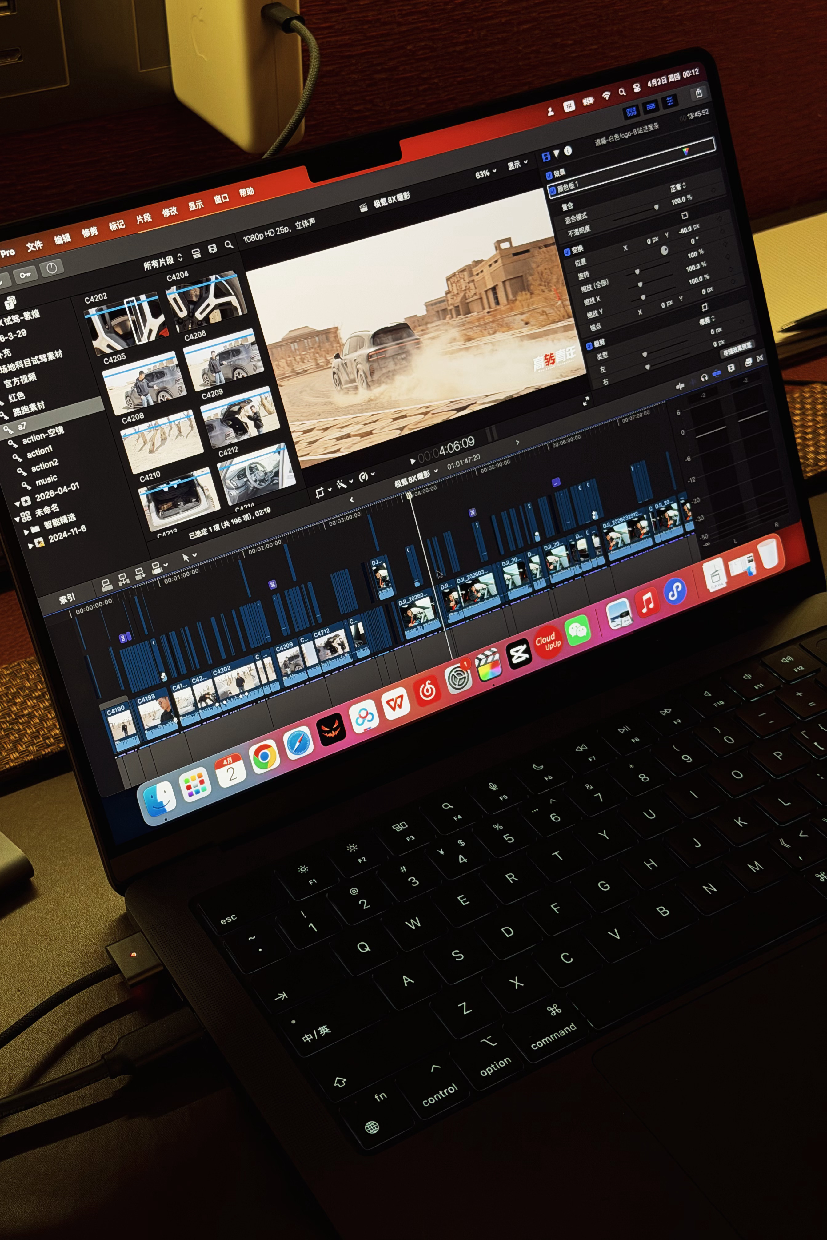The height and width of the screenshot is (1240, 827).
Task: Toggle the headphone solo icon in timeline
Action: click(x=704, y=377)
